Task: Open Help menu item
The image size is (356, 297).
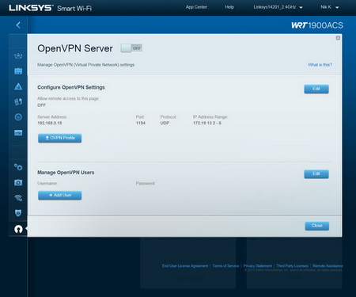Action: pyautogui.click(x=229, y=7)
